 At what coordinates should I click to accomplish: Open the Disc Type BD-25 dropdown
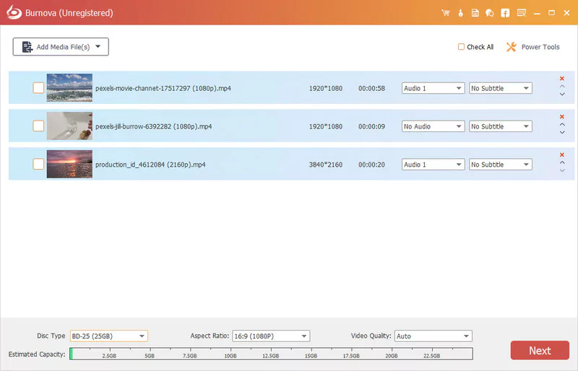pyautogui.click(x=108, y=336)
